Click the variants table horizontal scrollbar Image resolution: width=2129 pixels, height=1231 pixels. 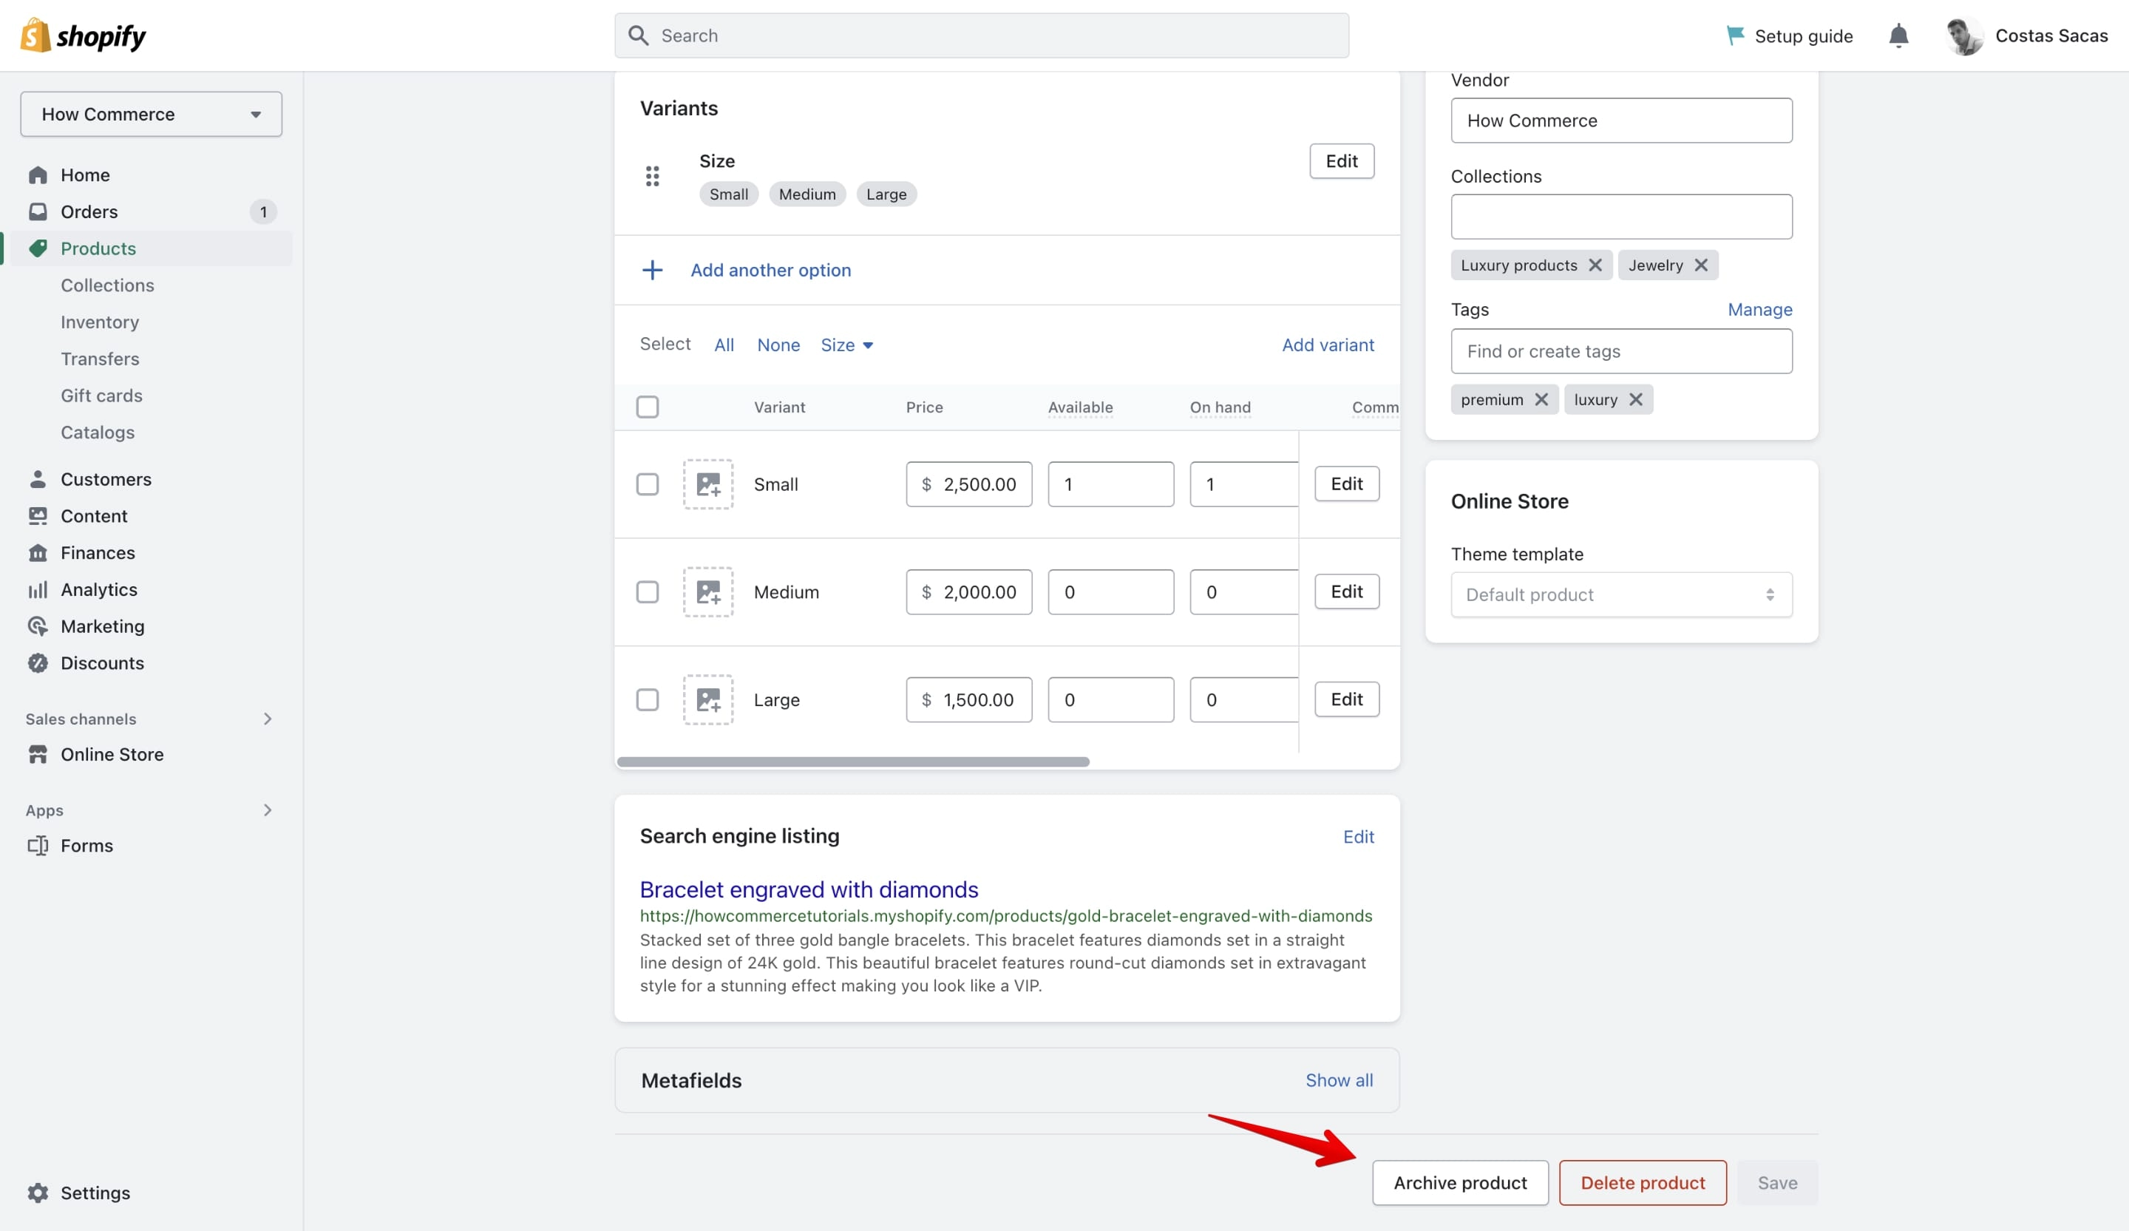click(x=853, y=762)
